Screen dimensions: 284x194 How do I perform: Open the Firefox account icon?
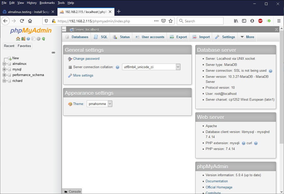252,21
